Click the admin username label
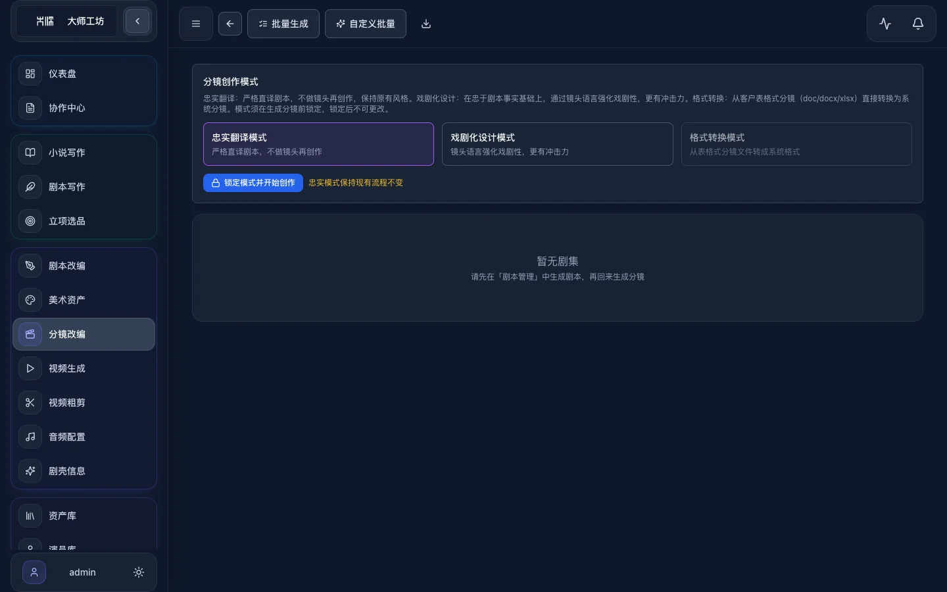The height and width of the screenshot is (592, 947). [82, 572]
